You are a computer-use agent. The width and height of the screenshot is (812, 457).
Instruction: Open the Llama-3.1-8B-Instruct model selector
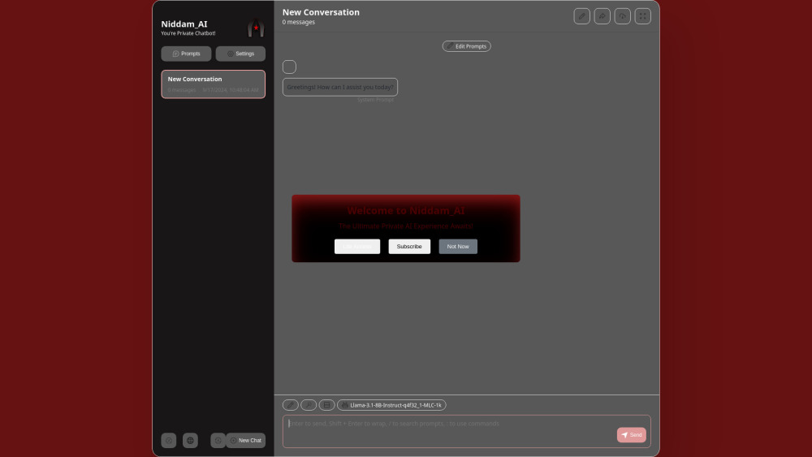(391, 405)
